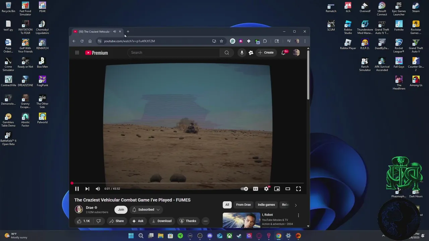Like the video with thumbs up
The image size is (429, 241).
point(83,221)
